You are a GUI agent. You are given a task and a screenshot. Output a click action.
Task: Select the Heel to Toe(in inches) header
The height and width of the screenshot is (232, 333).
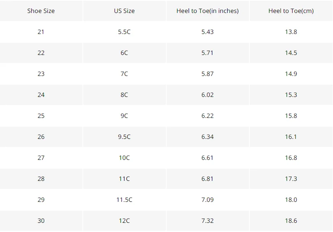click(207, 11)
